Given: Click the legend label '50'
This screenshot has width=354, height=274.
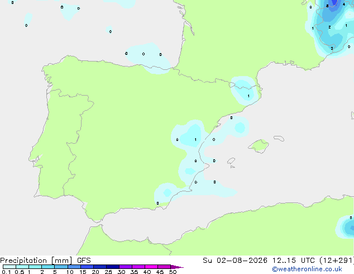Looking at the screenshot, I should [173, 272].
